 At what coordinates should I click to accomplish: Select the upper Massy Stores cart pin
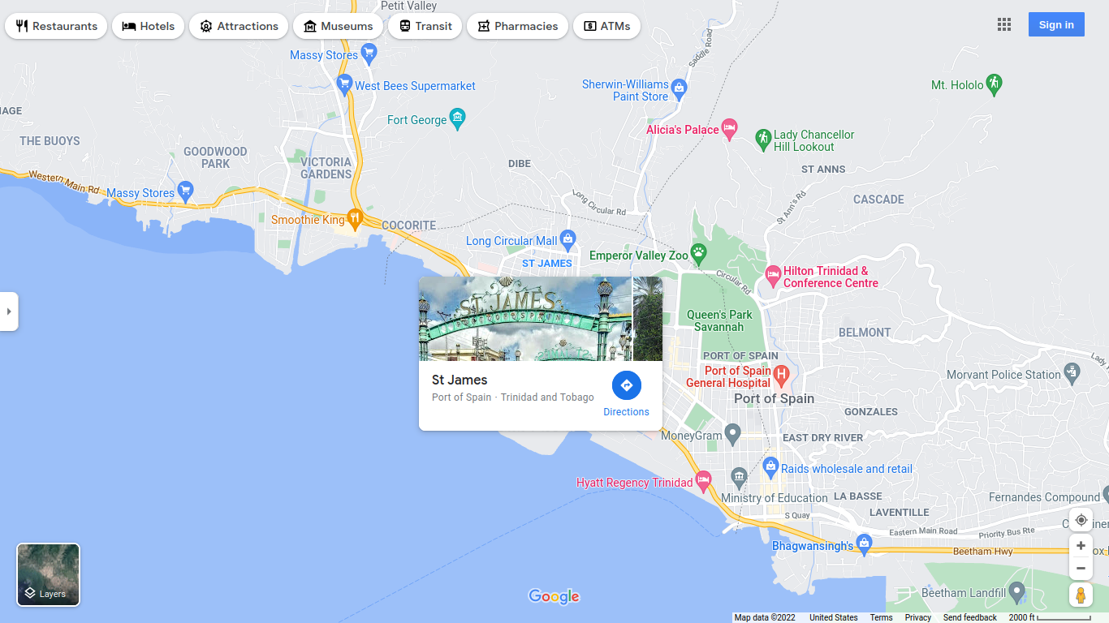tap(369, 54)
